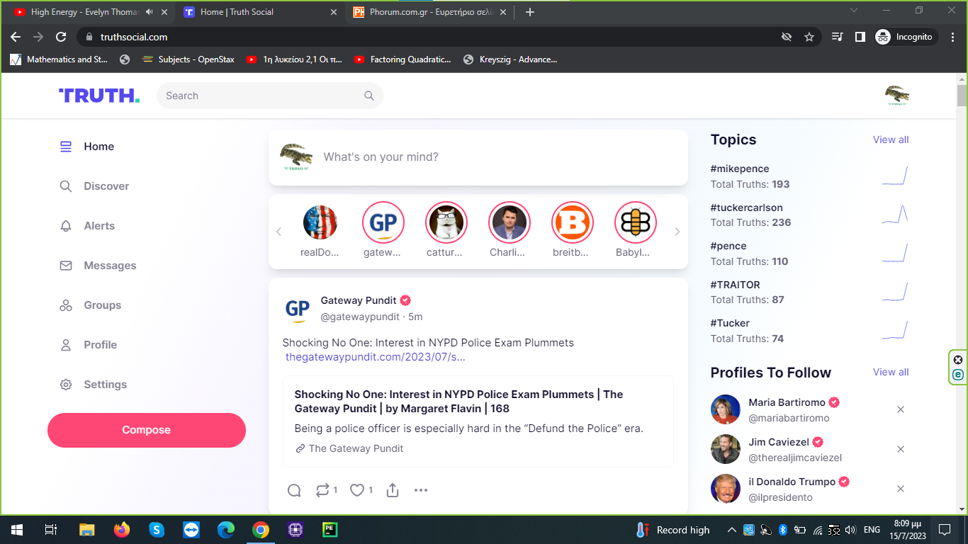This screenshot has width=968, height=544.
Task: Reply to the Gateway Pundit post
Action: click(294, 490)
